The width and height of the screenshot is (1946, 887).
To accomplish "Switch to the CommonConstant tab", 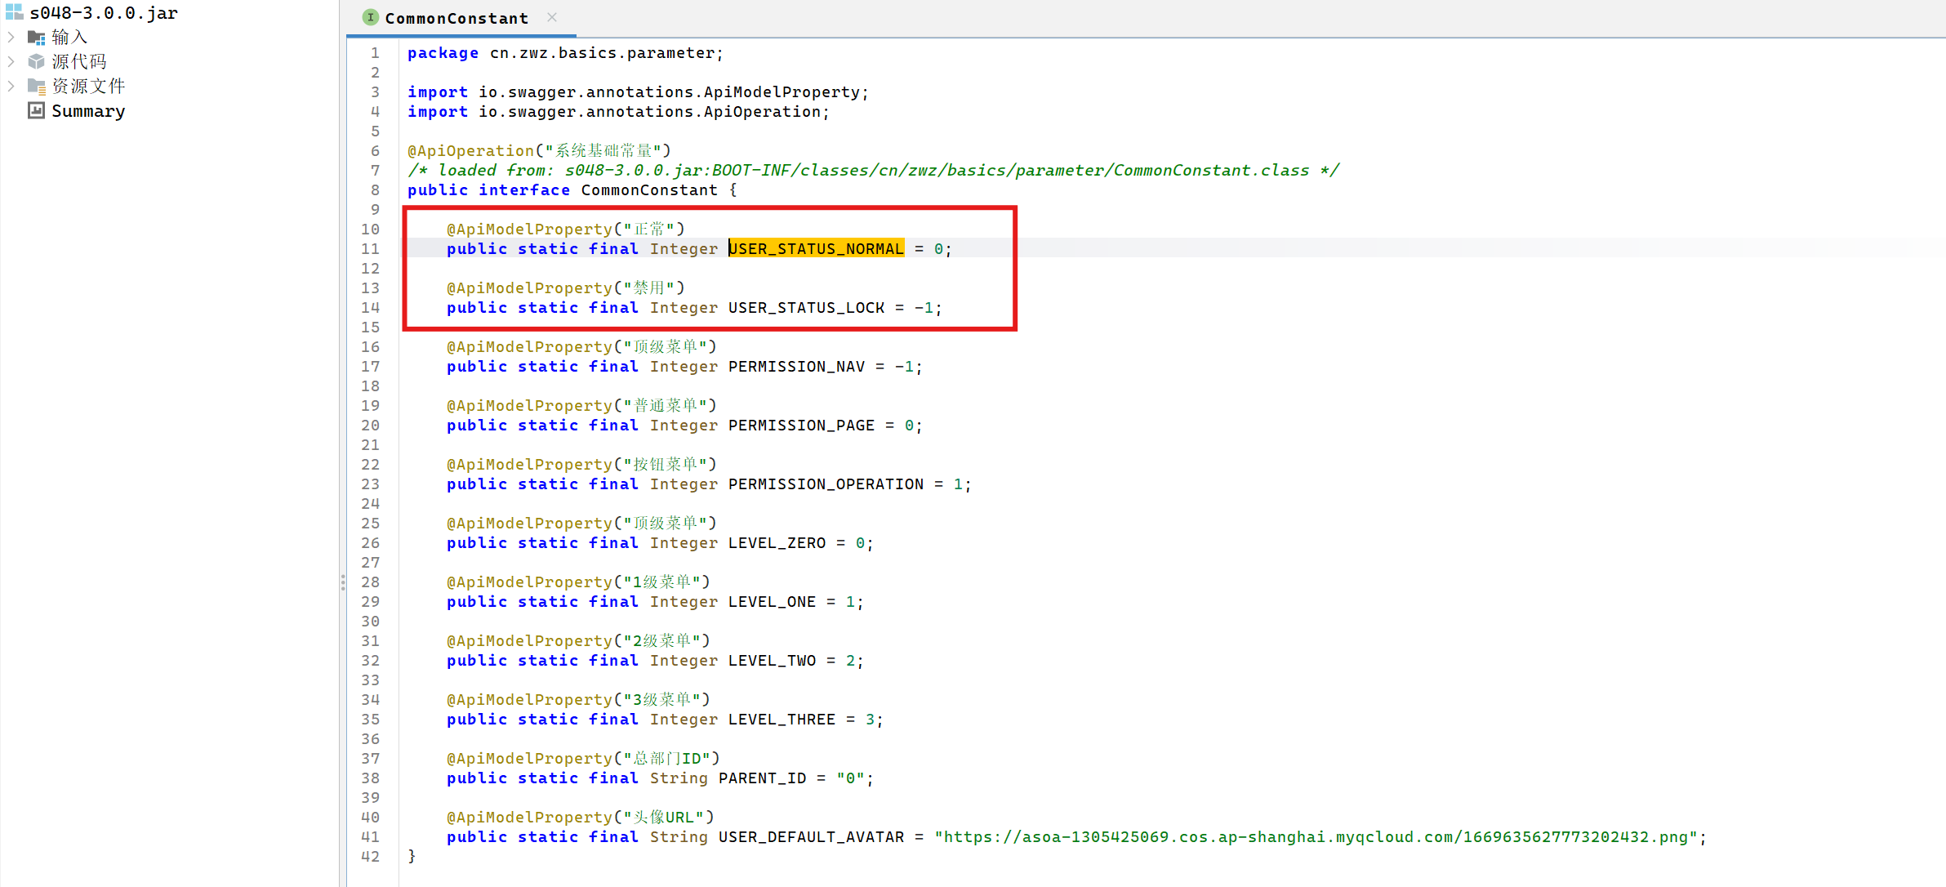I will tap(456, 18).
